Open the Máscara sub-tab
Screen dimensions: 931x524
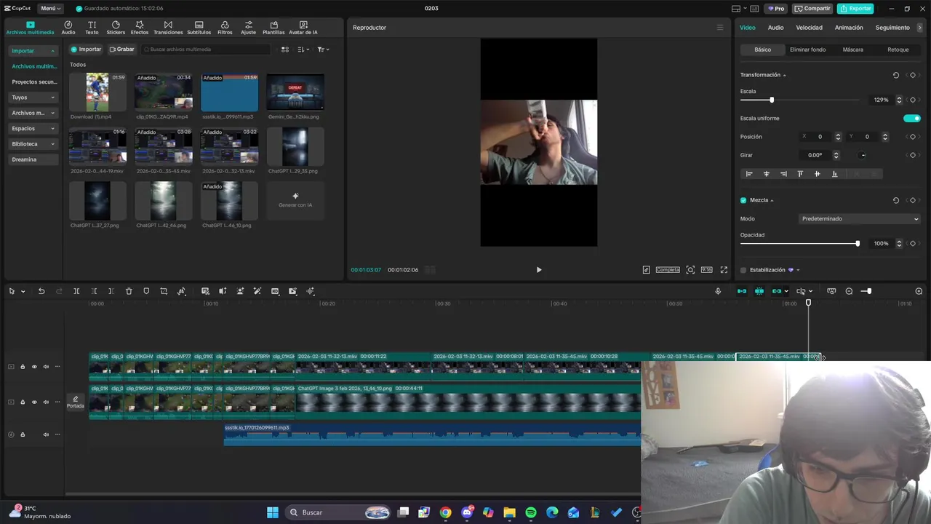852,49
